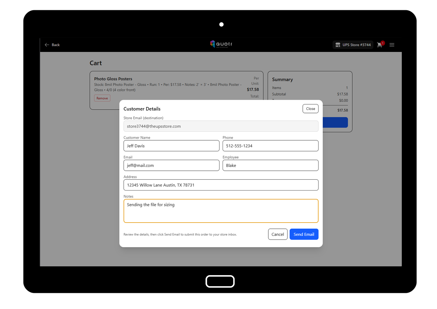This screenshot has width=437, height=309.
Task: Open the hamburger menu
Action: pyautogui.click(x=392, y=45)
